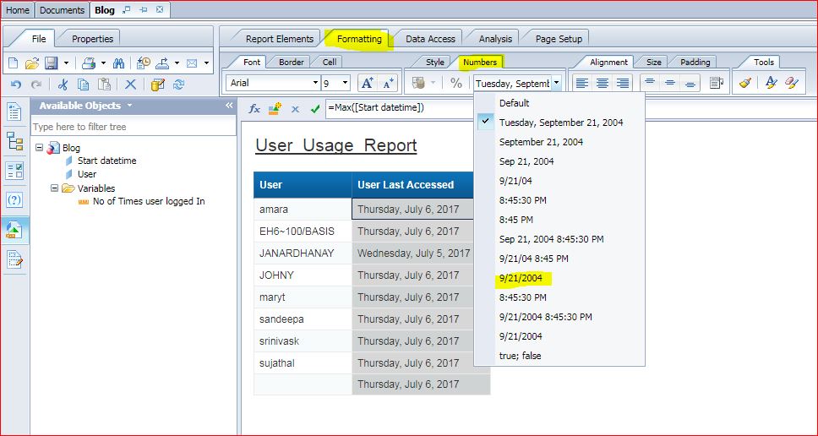Open a document with the folder icon

point(32,63)
